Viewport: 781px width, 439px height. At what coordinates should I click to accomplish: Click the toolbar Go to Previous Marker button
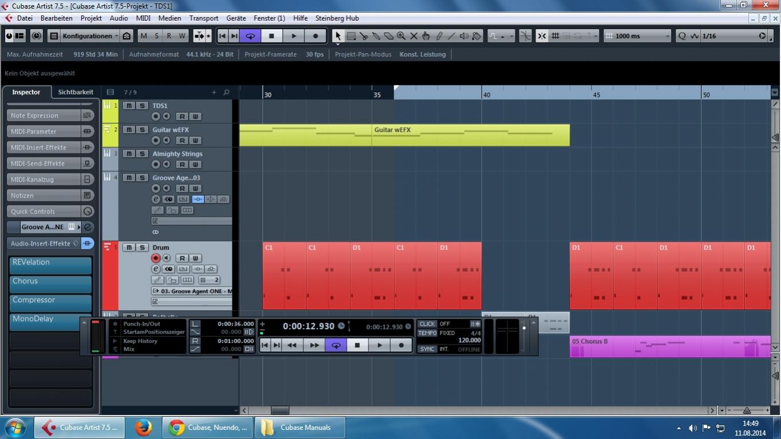pyautogui.click(x=223, y=35)
